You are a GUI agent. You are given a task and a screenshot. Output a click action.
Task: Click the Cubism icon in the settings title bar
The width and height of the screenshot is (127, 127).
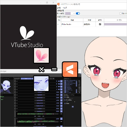click(x=58, y=4)
